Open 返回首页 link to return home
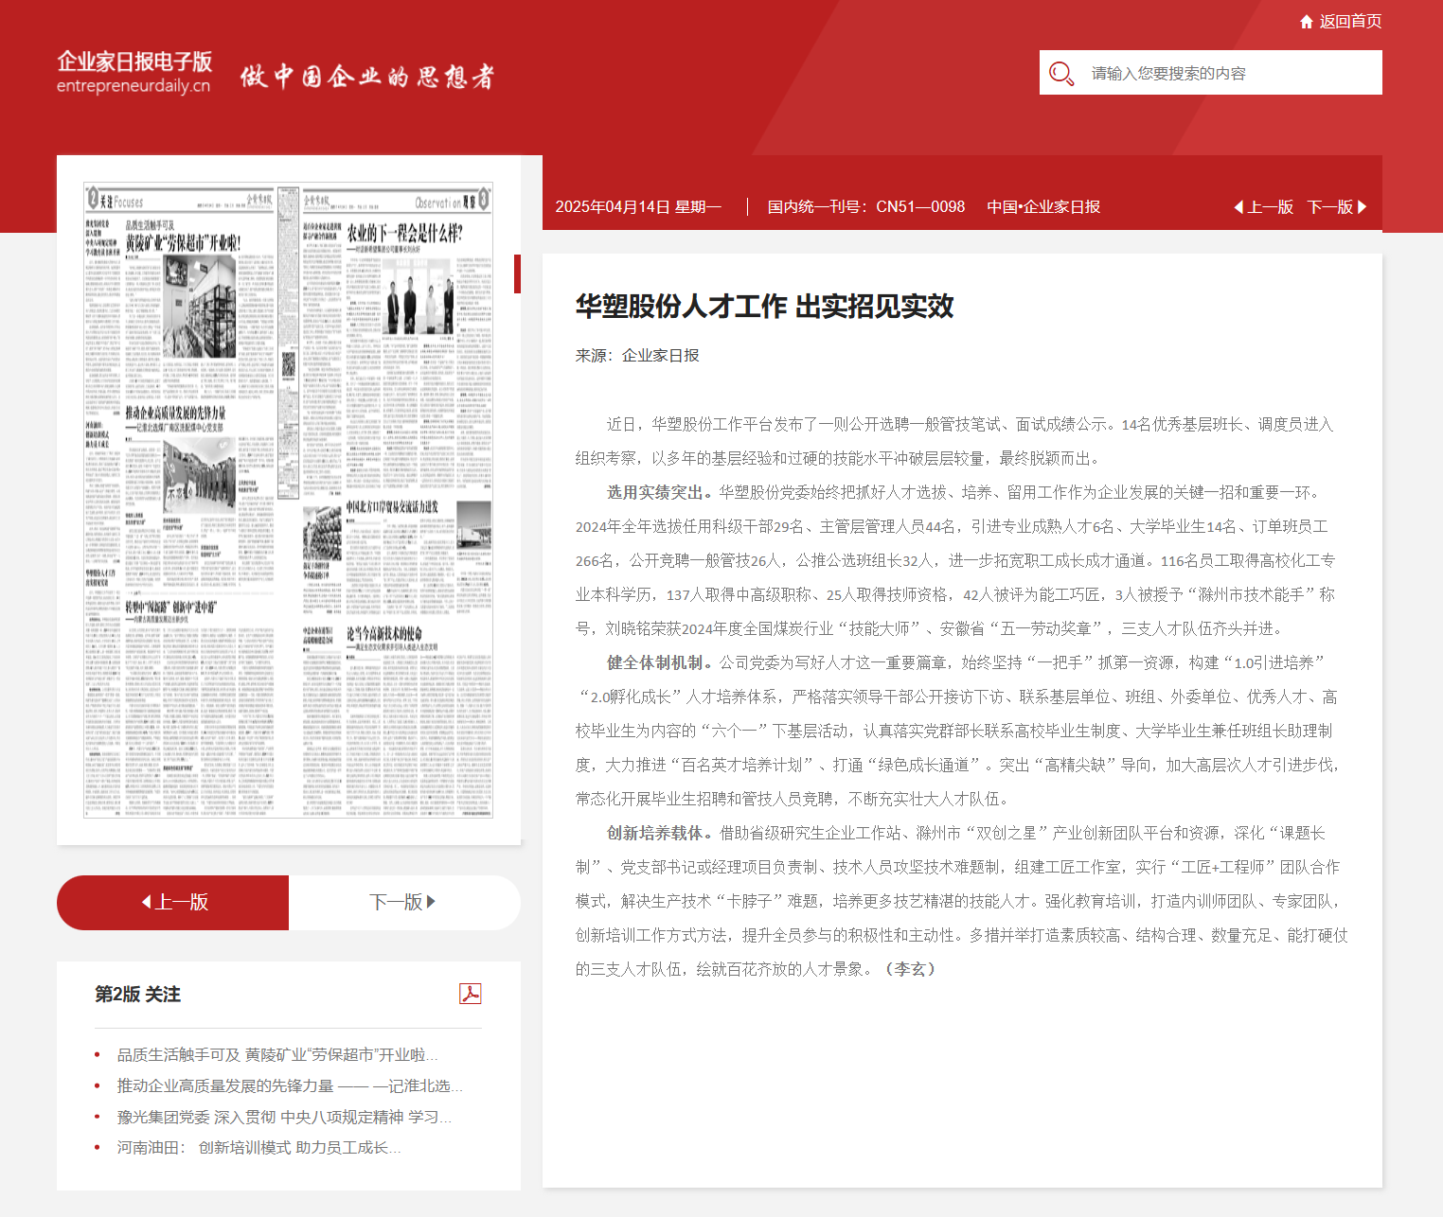The height and width of the screenshot is (1217, 1443). tap(1350, 22)
